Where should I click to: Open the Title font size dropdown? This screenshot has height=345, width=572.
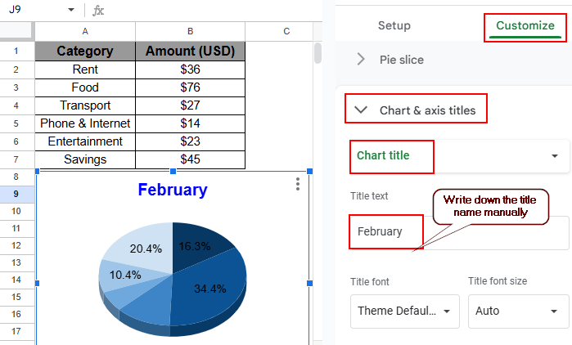[x=518, y=311]
